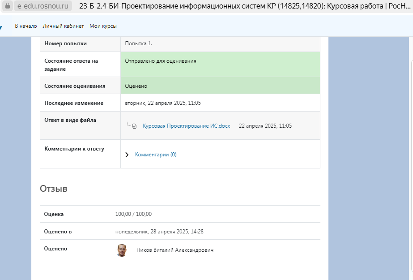This screenshot has height=280, width=413.
Task: Download Курсовая Проектирование ИС.docx file
Action: tap(186, 126)
